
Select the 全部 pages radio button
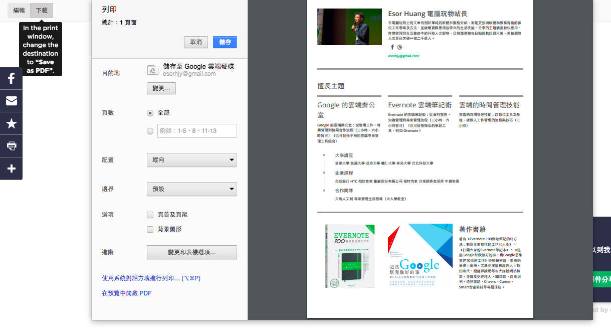pos(150,113)
